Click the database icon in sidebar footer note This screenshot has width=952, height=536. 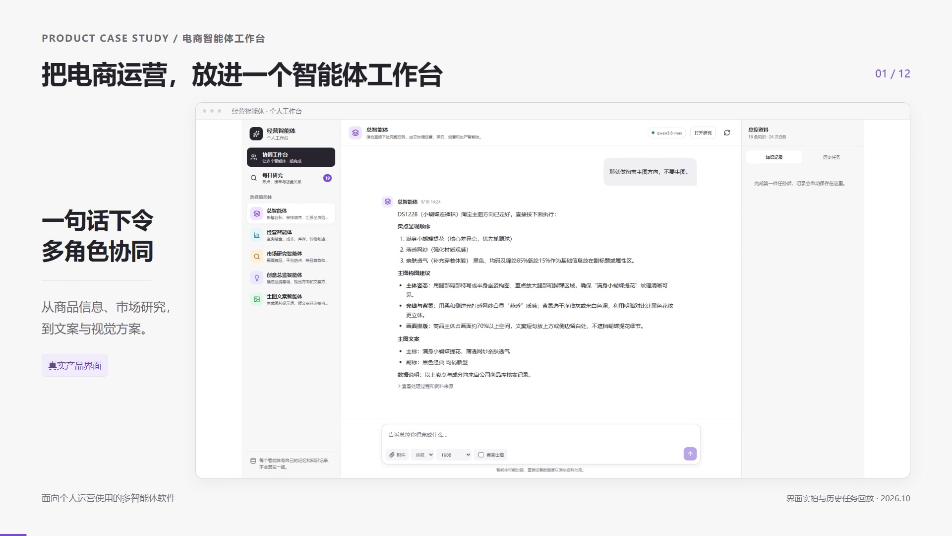pos(253,461)
